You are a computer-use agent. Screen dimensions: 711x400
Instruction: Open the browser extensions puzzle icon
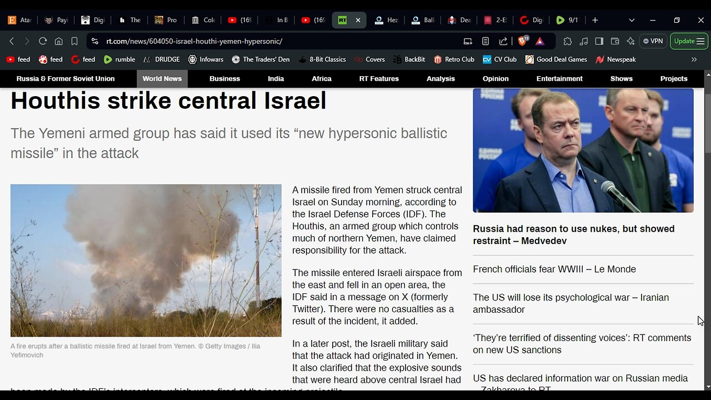coord(567,41)
